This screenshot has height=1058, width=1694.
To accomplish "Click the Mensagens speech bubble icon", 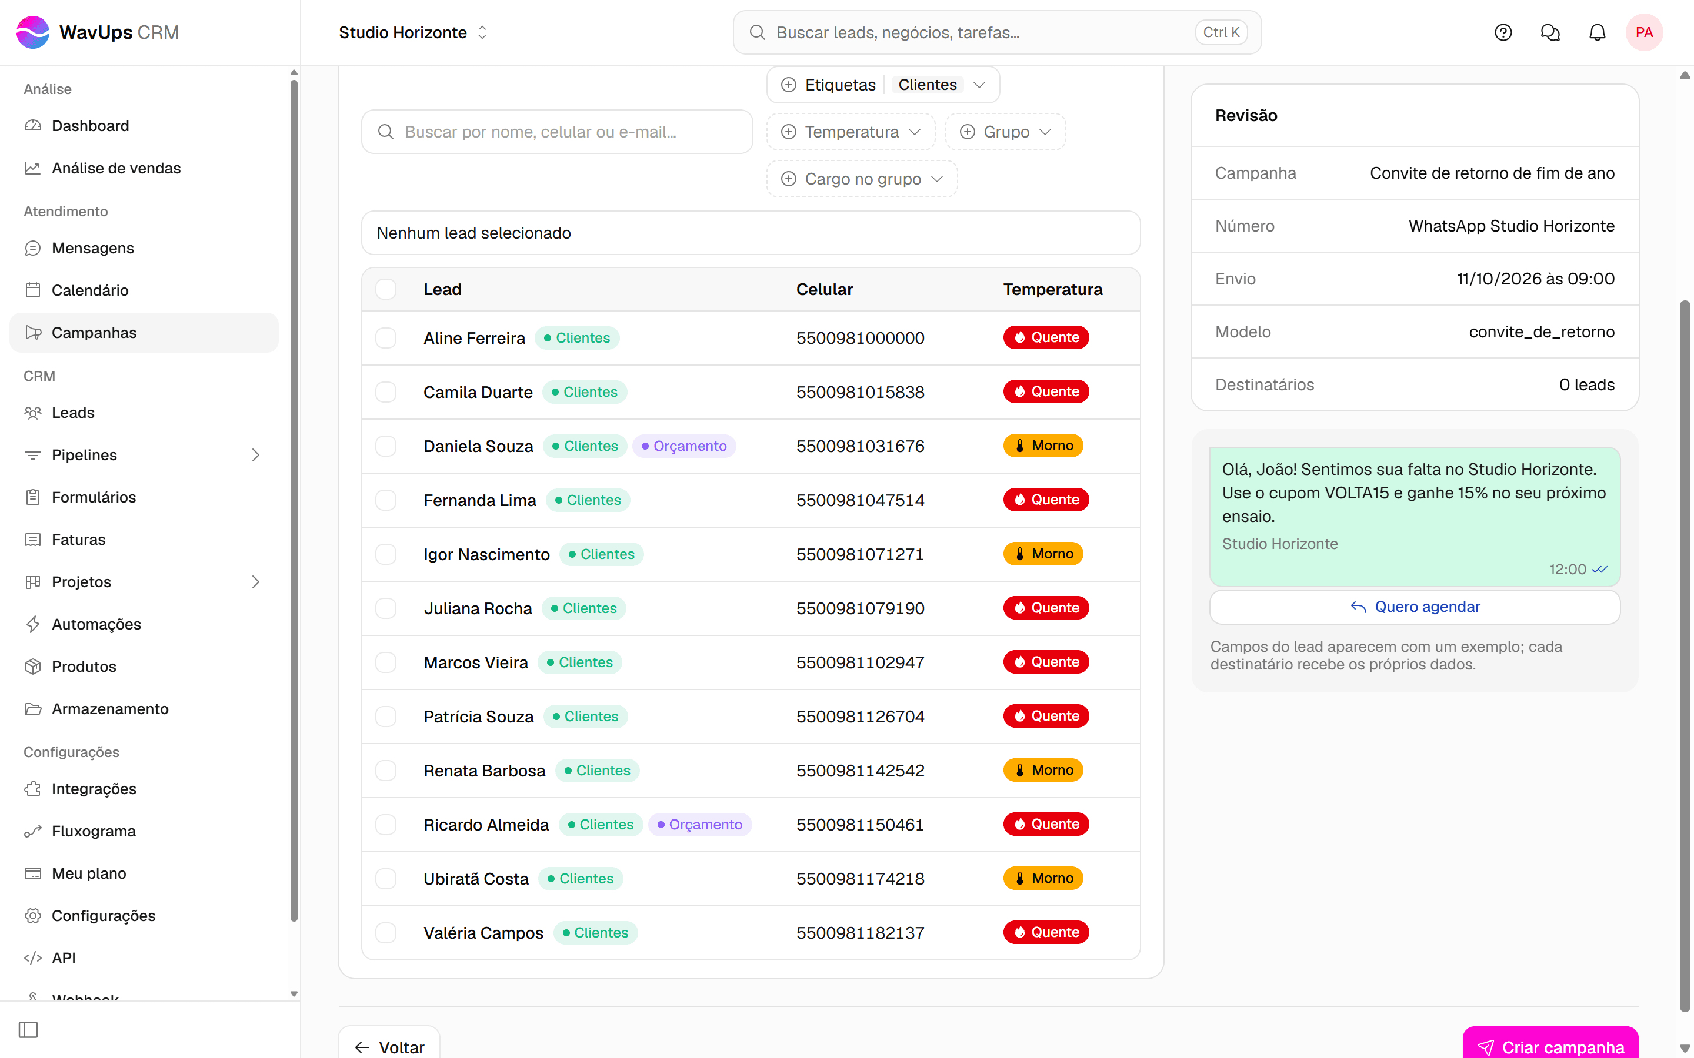I will 33,247.
